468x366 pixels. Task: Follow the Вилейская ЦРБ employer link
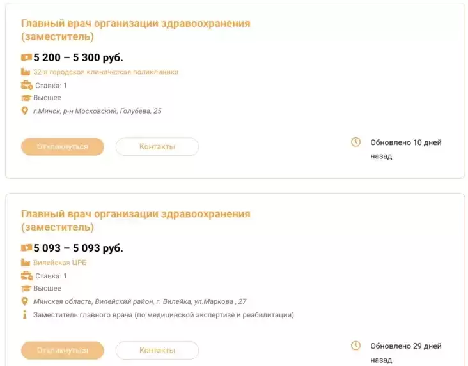pyautogui.click(x=59, y=263)
